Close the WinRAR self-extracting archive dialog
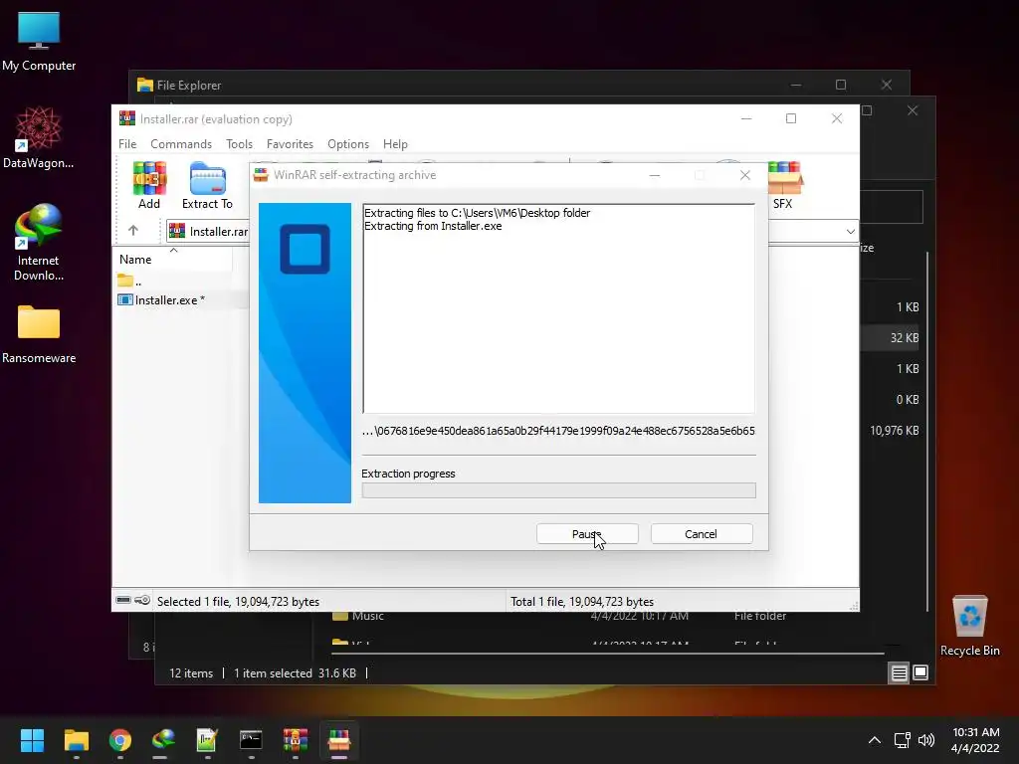The height and width of the screenshot is (764, 1019). (x=745, y=175)
